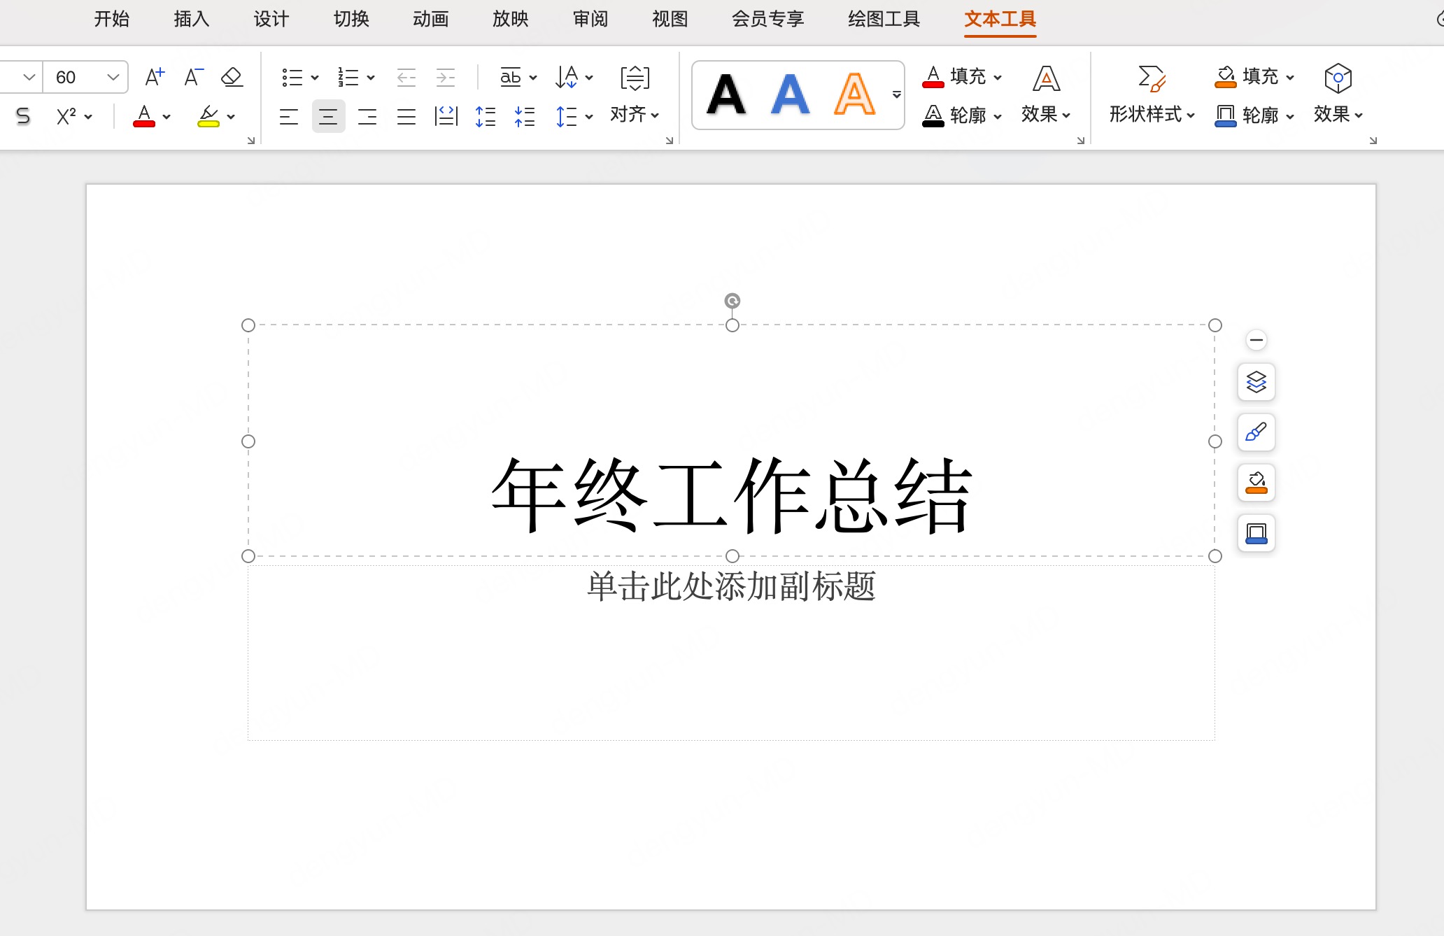Open paragraph settings dialog launcher
Viewport: 1444px width, 936px height.
point(670,141)
